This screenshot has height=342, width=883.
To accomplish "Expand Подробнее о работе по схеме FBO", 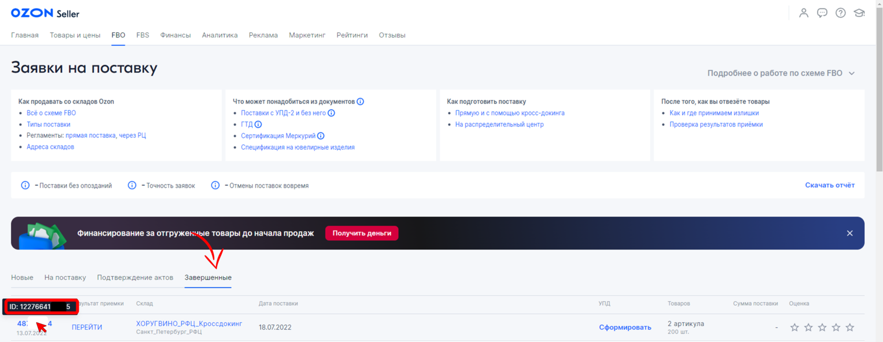I will [781, 73].
